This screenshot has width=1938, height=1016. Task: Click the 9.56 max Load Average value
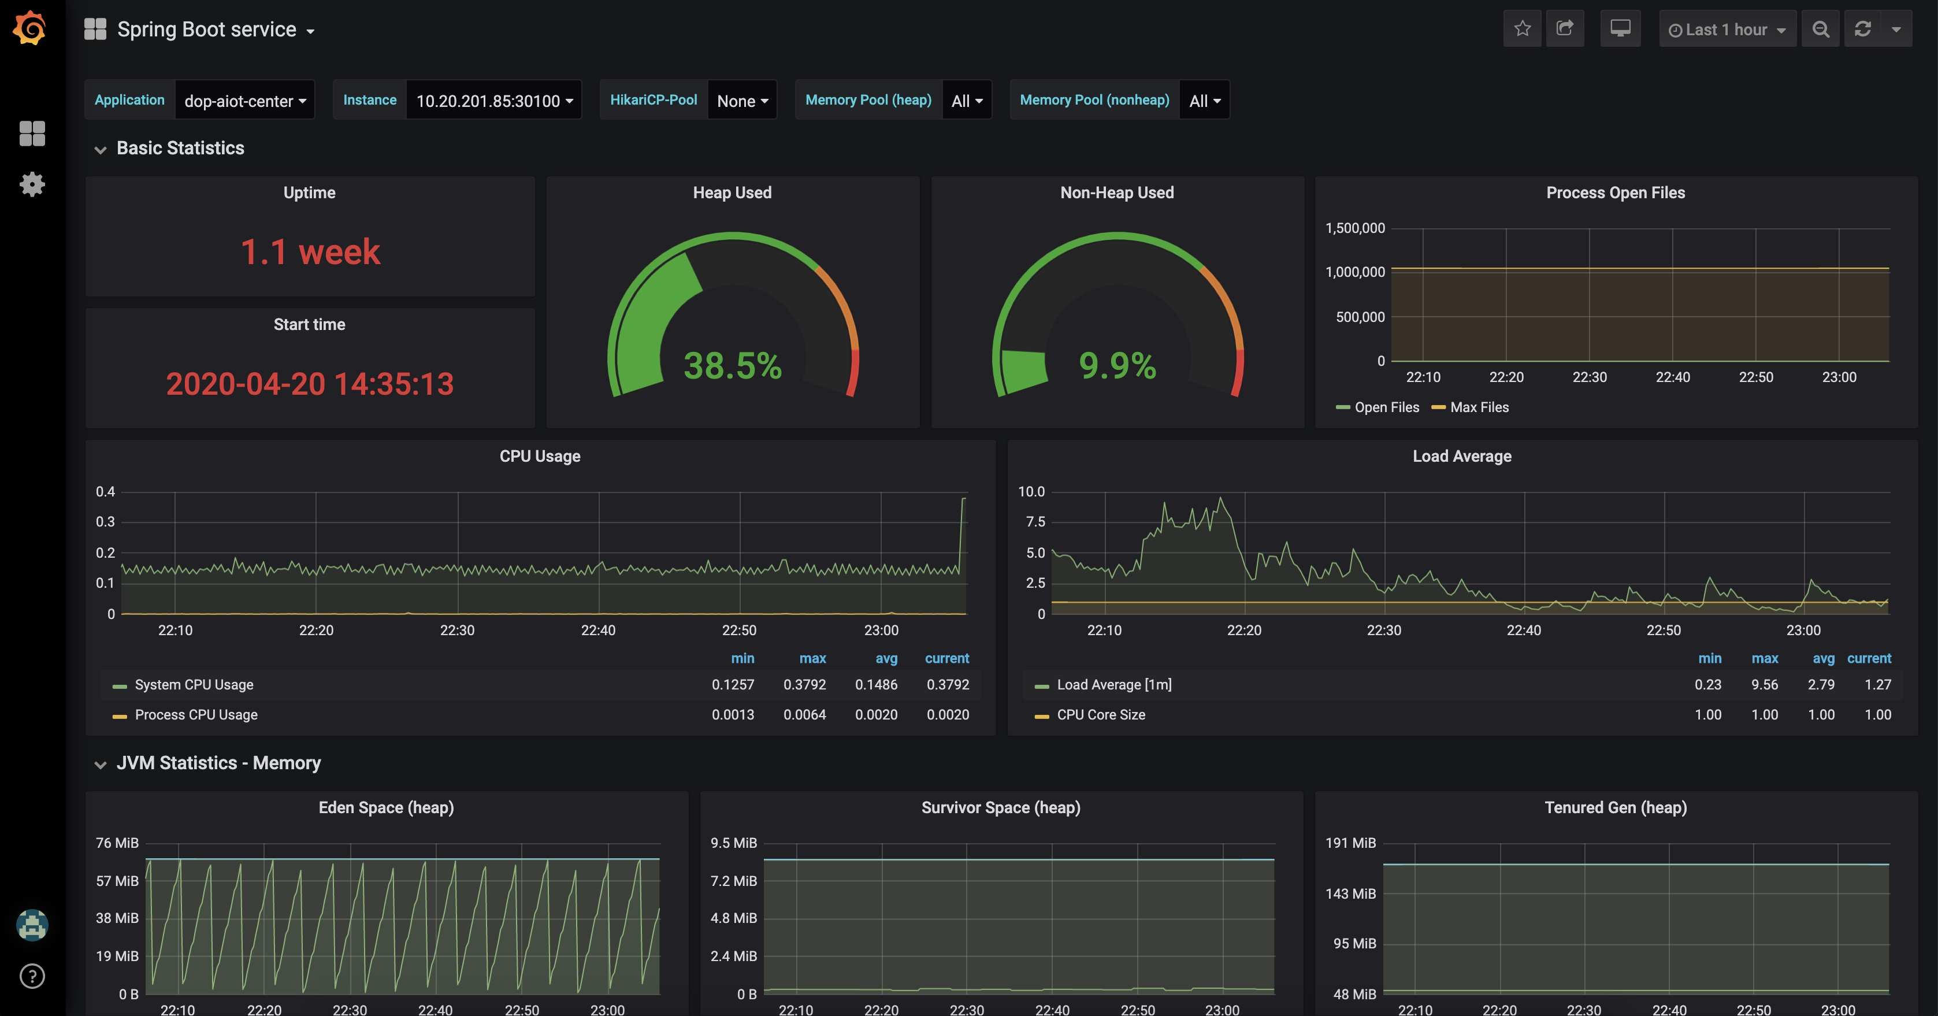(1764, 685)
